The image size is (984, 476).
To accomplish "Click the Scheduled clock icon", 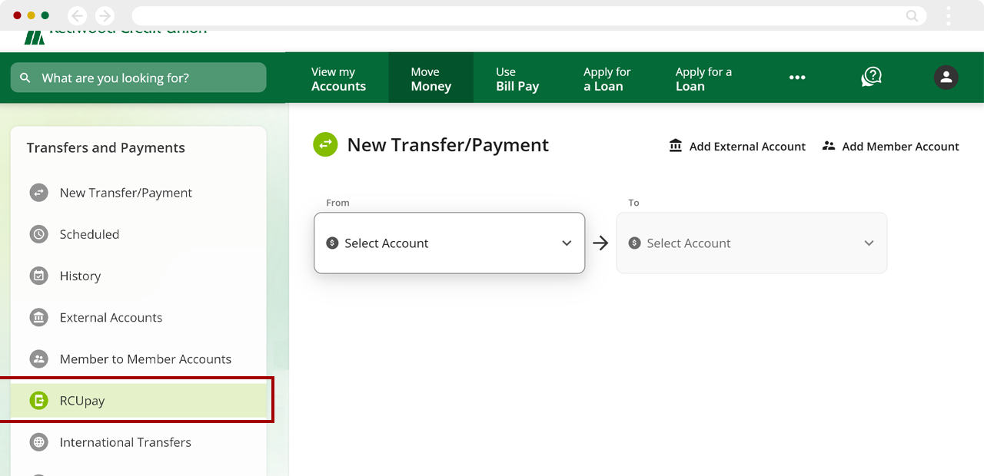I will tap(38, 234).
